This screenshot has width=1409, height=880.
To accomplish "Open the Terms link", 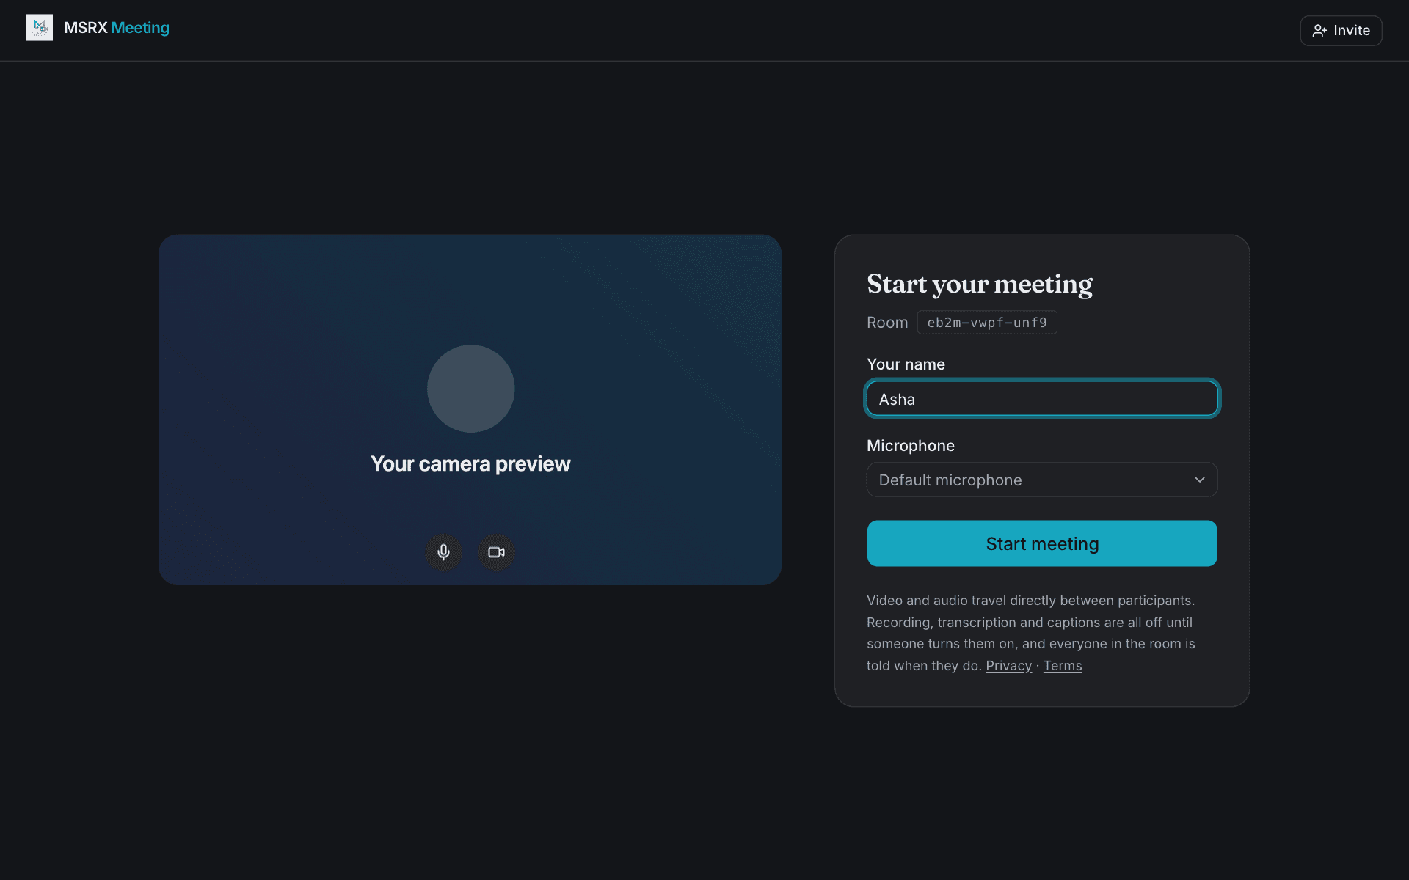I will tap(1063, 666).
